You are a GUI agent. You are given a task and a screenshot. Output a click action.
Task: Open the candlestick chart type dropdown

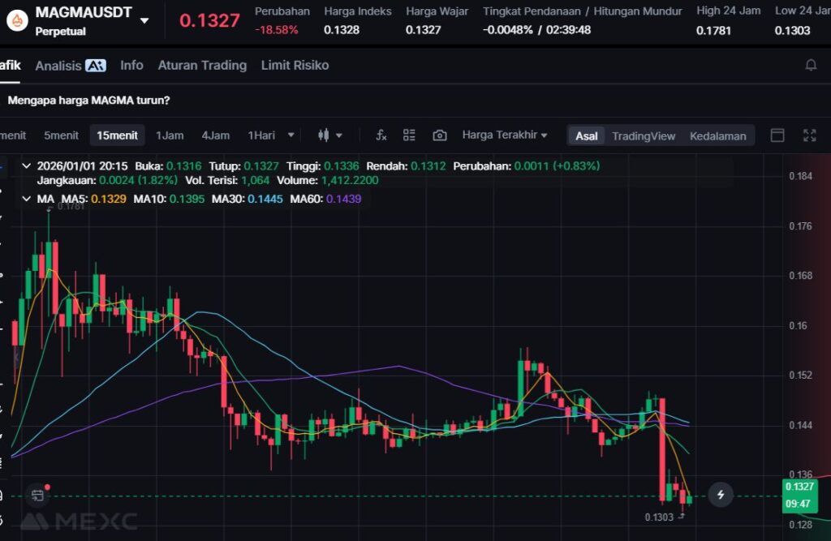pyautogui.click(x=329, y=135)
